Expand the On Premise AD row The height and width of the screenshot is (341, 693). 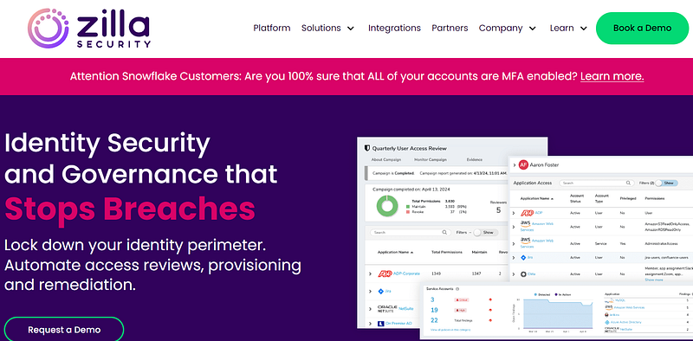coord(371,324)
